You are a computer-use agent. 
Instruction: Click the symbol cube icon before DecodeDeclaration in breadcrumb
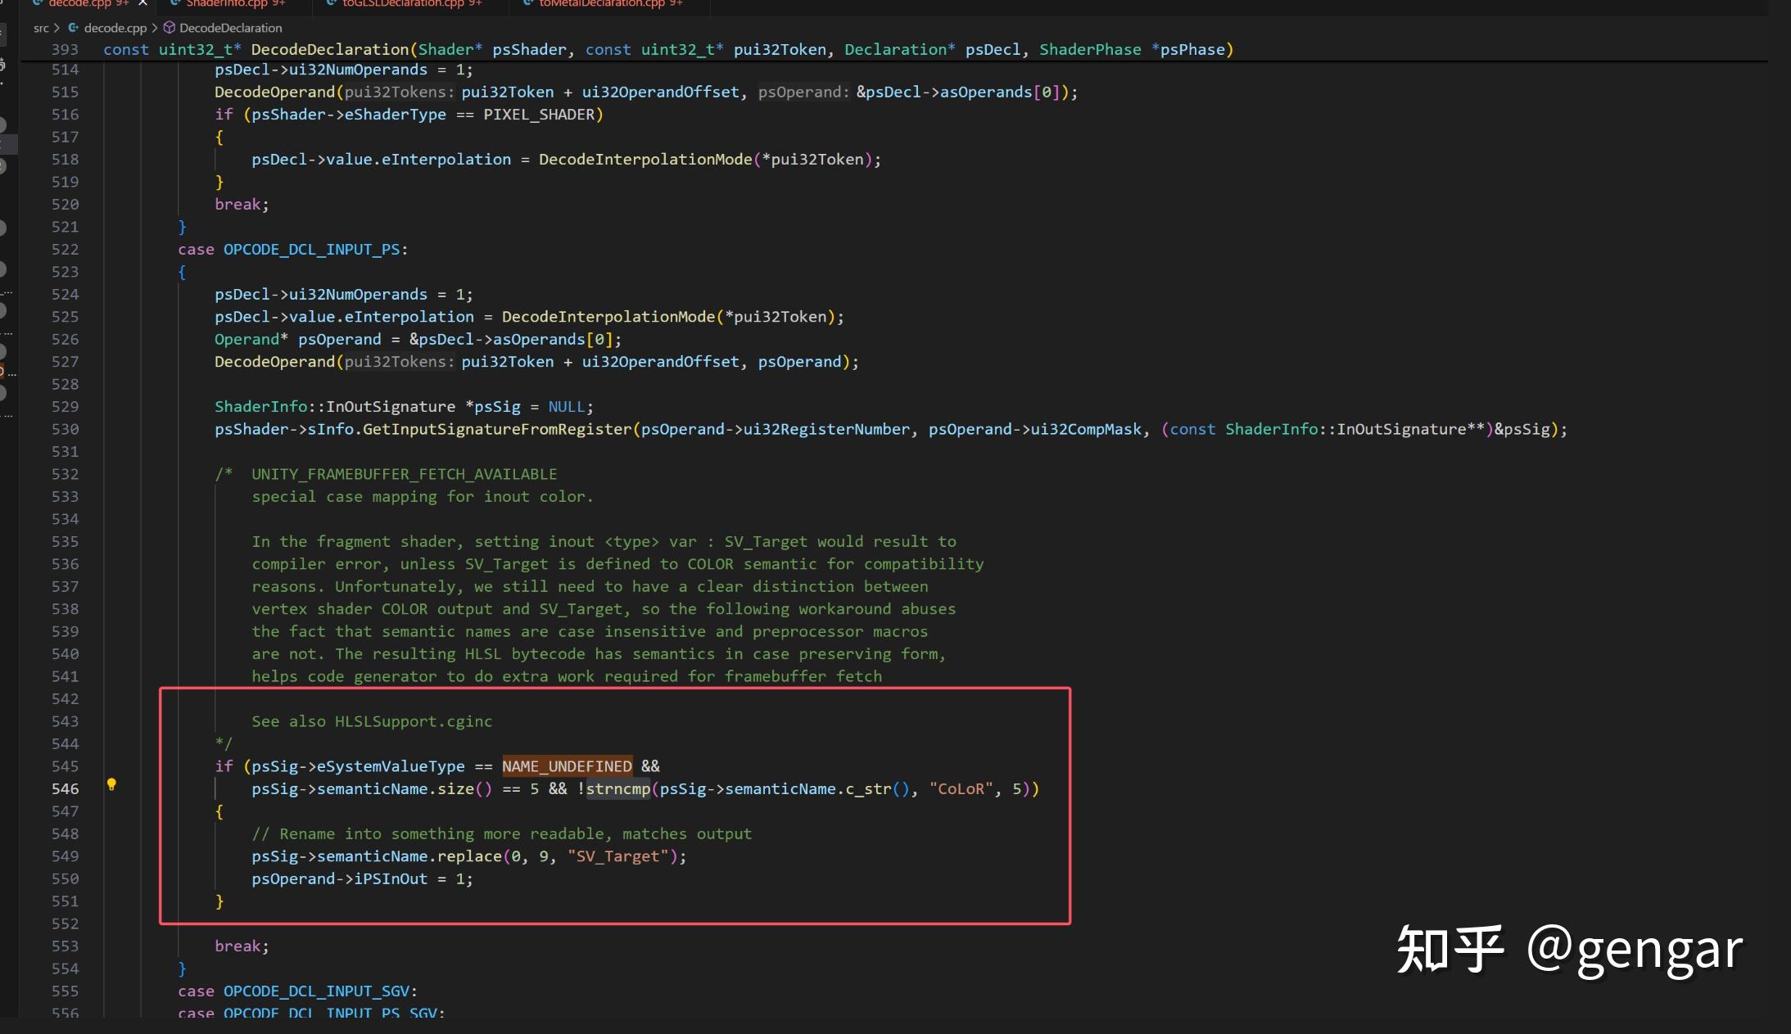coord(169,27)
